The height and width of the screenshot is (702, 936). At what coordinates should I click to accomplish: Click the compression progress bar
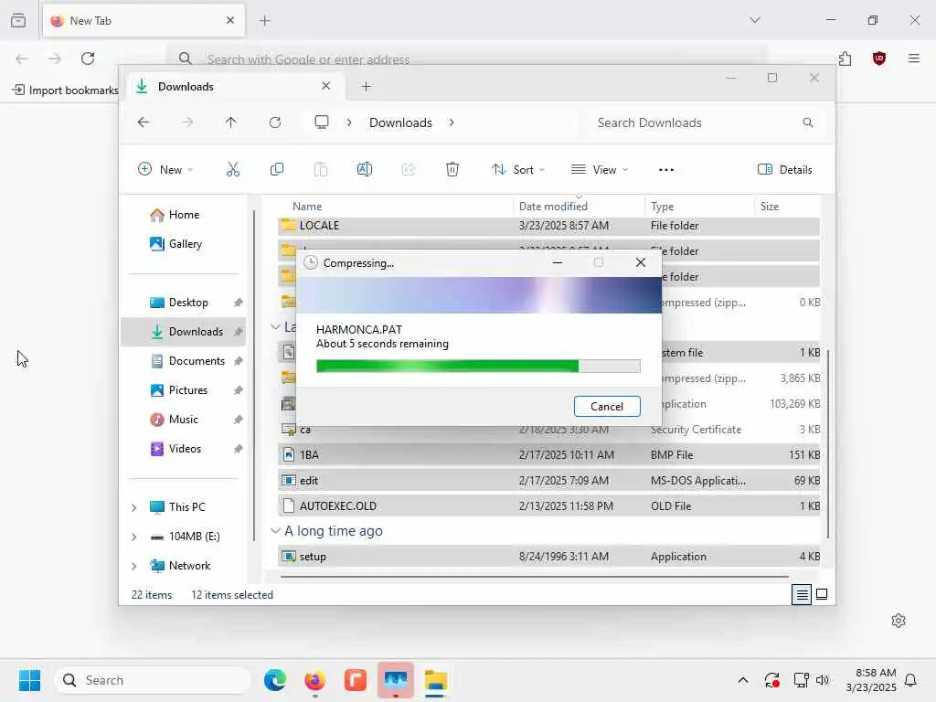point(478,366)
